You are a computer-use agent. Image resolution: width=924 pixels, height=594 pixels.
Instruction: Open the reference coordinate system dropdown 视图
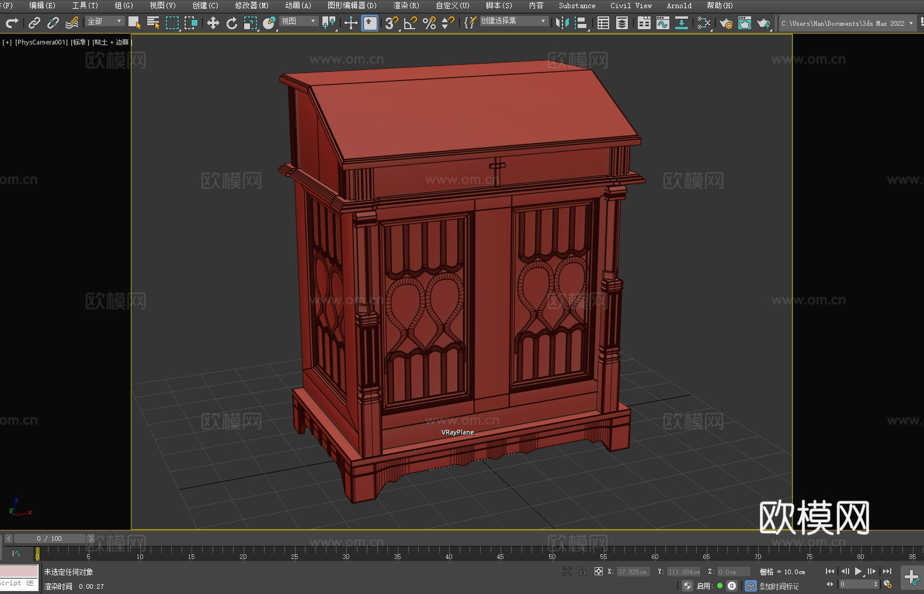[298, 21]
